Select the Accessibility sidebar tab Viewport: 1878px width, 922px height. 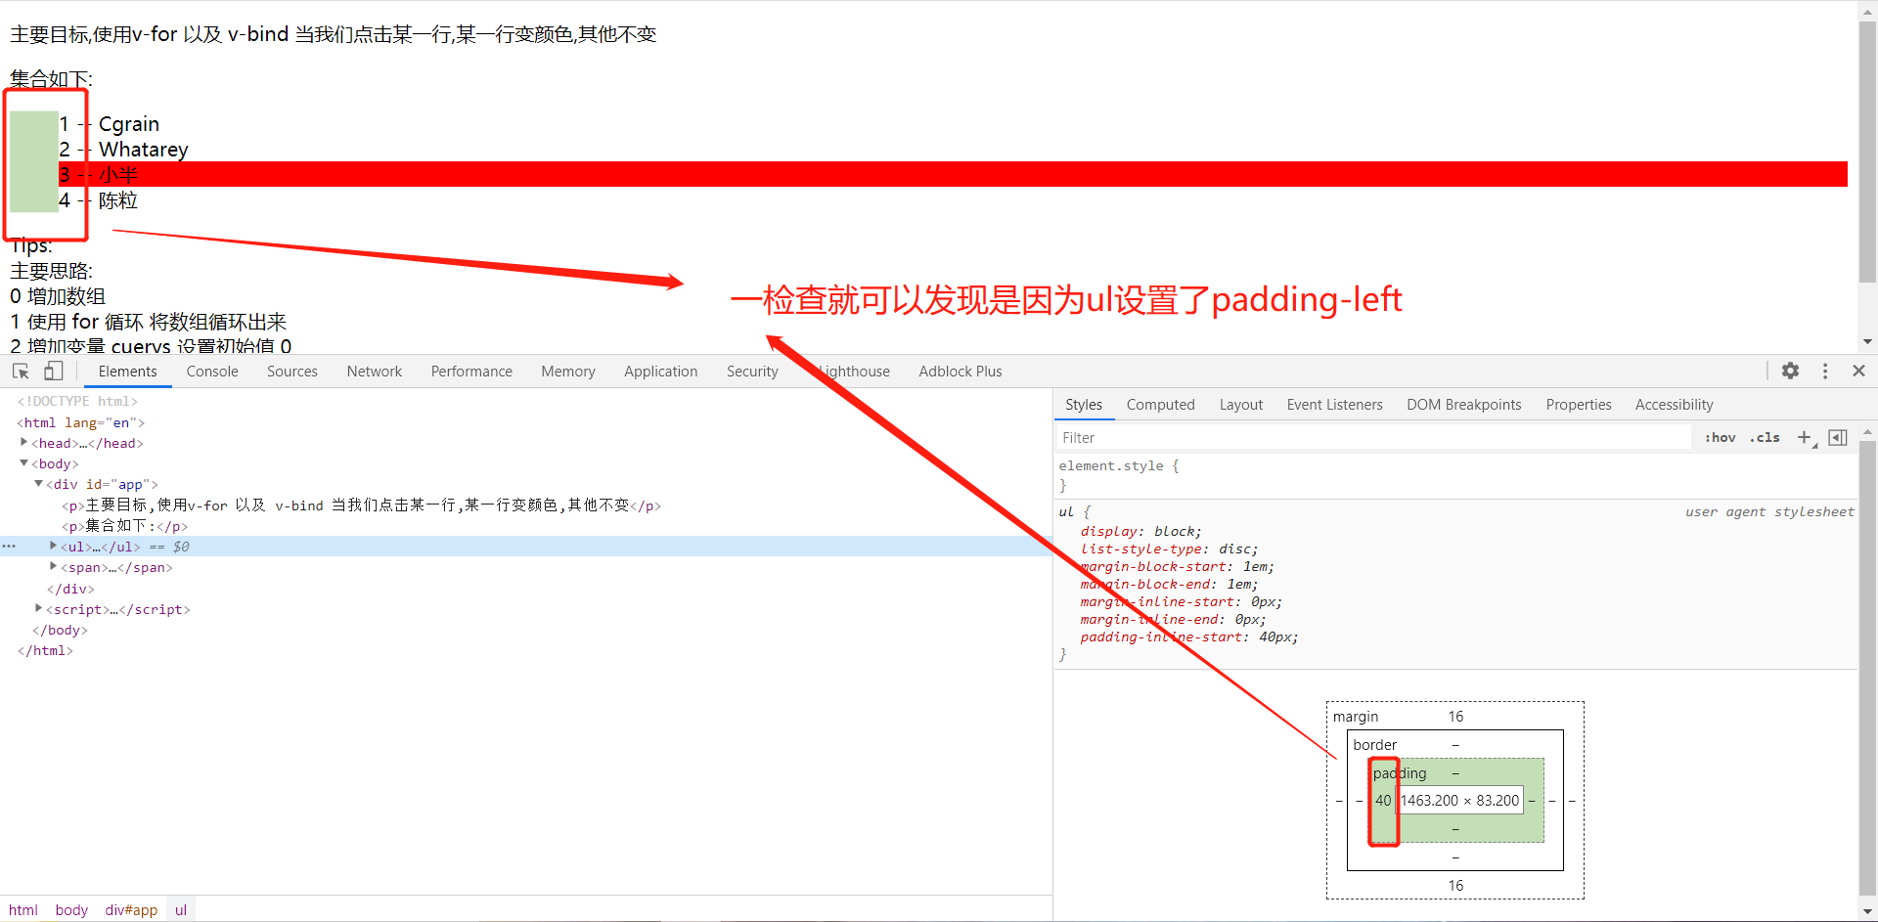[x=1675, y=405]
